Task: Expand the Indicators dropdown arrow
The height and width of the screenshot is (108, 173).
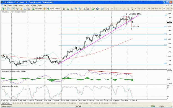Action: 95,9
